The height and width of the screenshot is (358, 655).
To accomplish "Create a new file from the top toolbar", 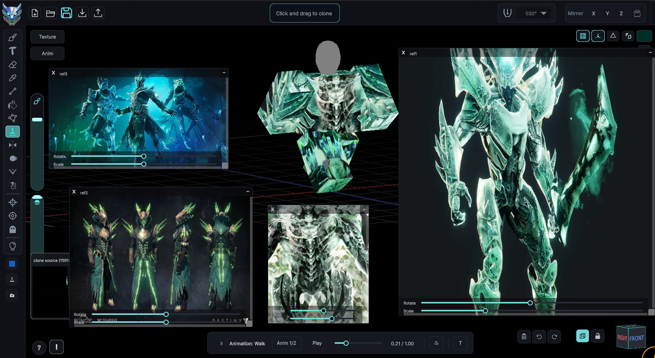I will [x=35, y=13].
